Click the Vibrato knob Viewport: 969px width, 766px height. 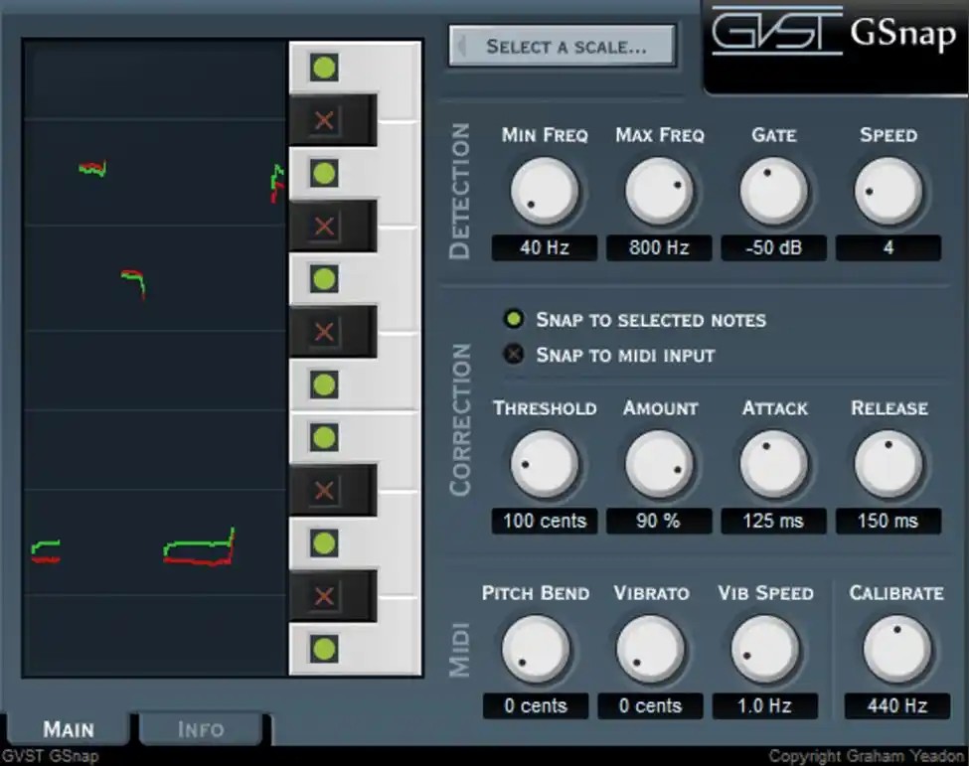[650, 649]
